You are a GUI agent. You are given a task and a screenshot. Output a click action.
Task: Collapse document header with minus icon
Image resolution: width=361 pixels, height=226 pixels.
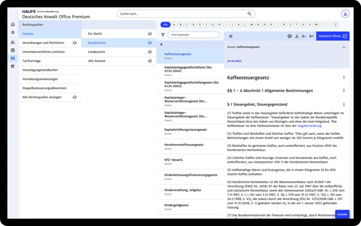[344, 47]
